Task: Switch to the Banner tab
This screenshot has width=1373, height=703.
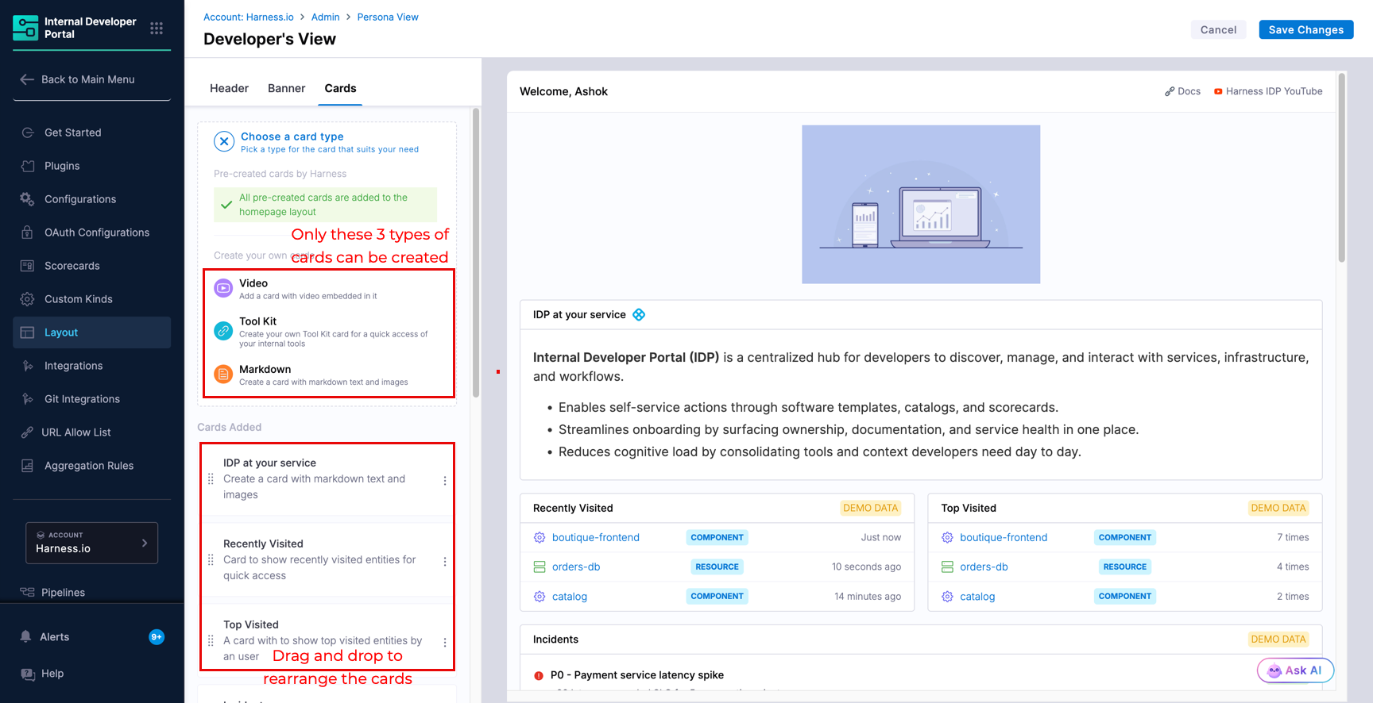Action: click(287, 88)
